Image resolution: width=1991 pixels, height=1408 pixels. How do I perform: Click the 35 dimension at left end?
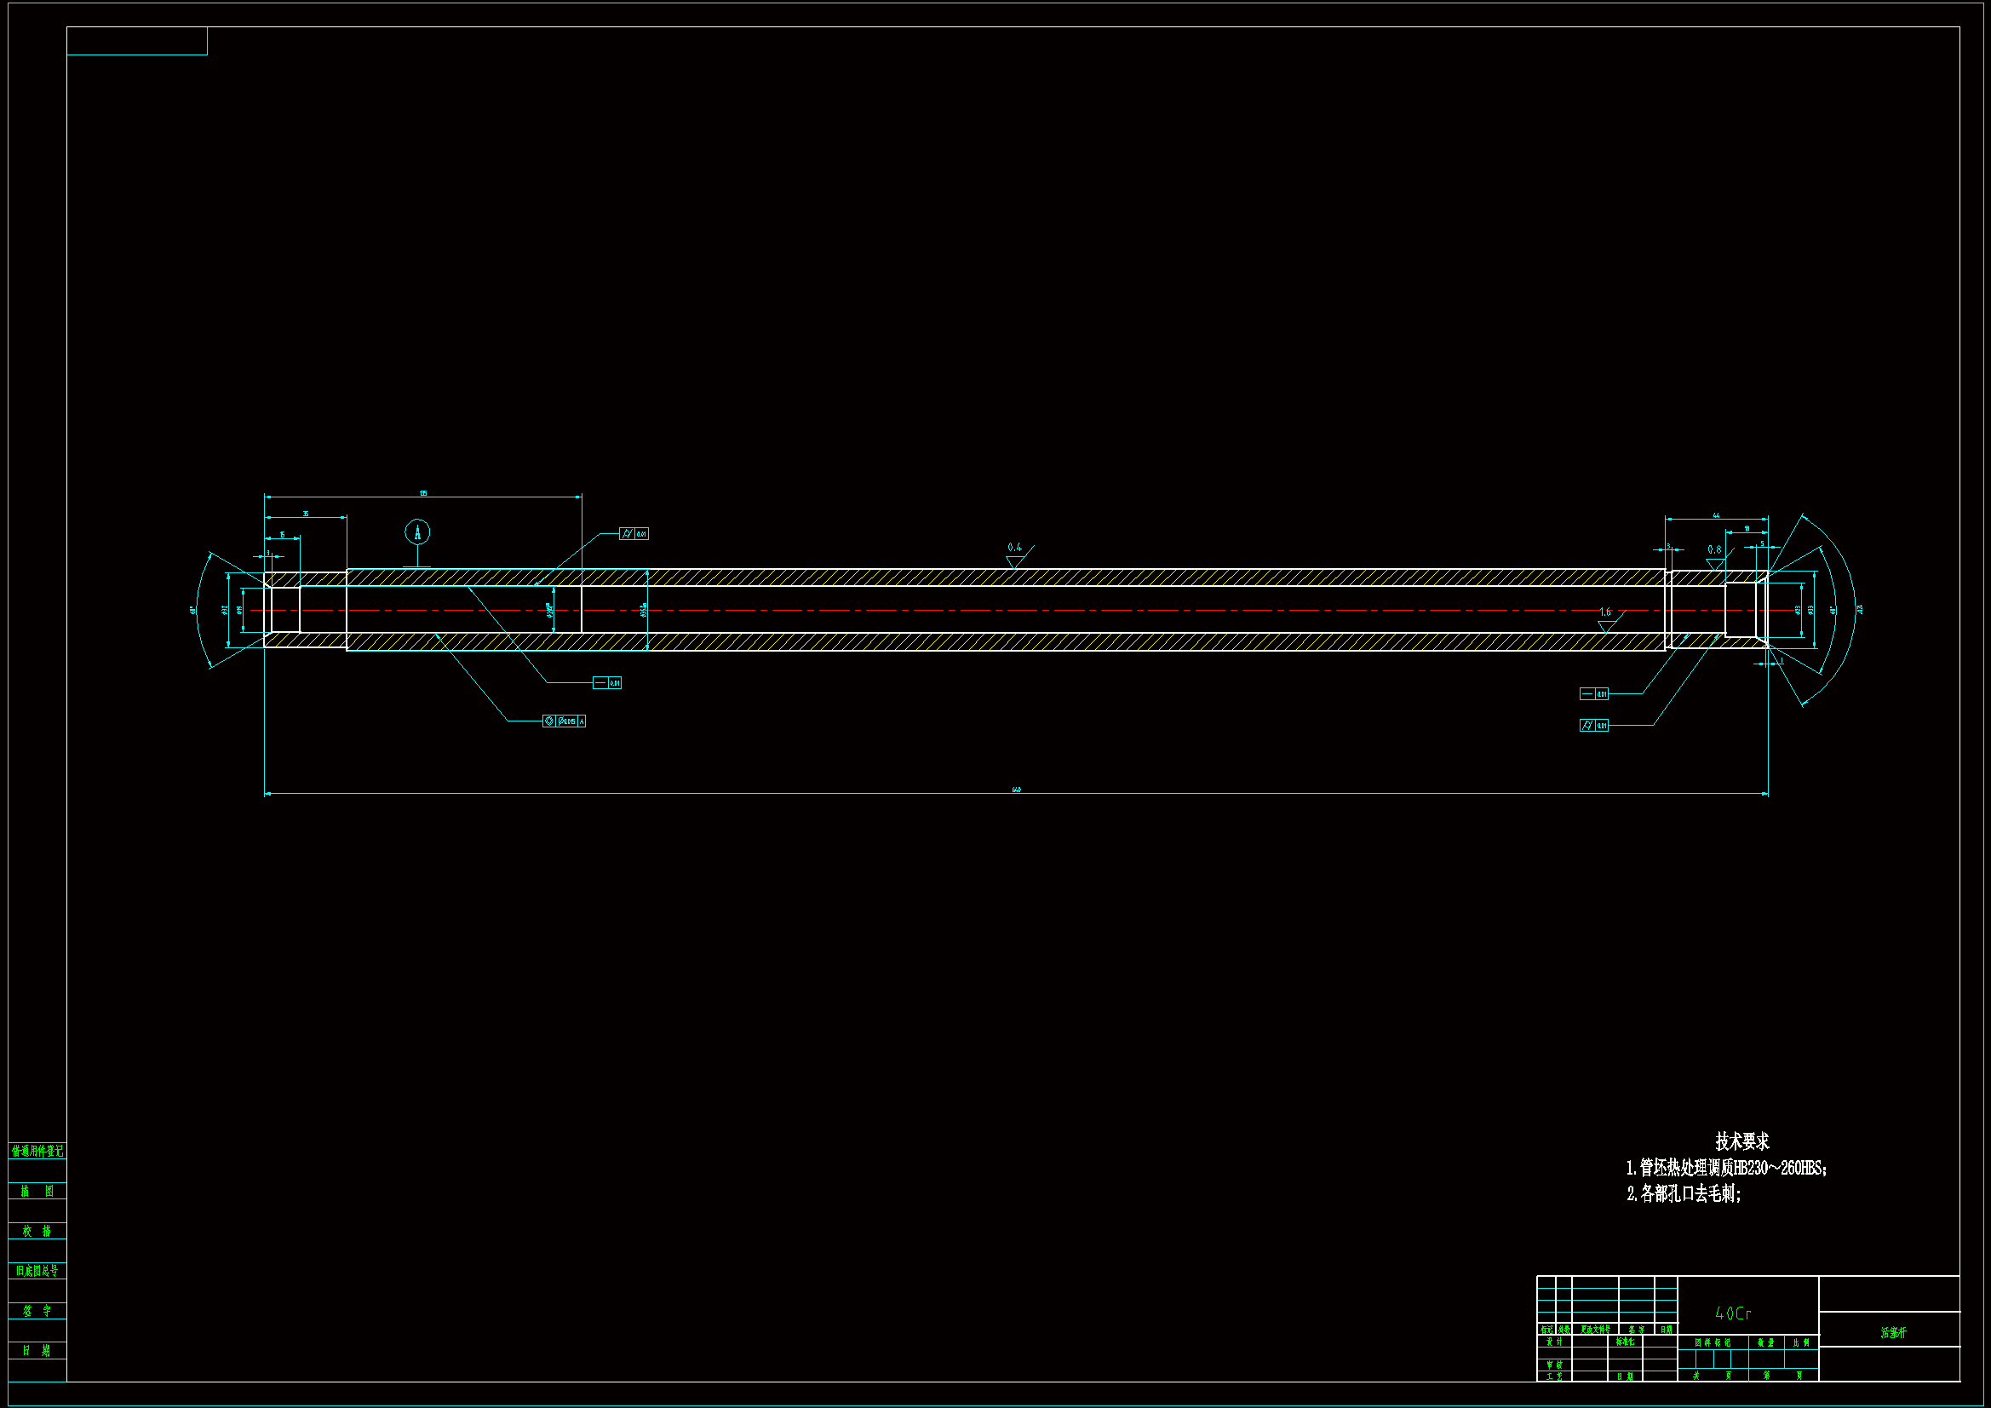(305, 514)
